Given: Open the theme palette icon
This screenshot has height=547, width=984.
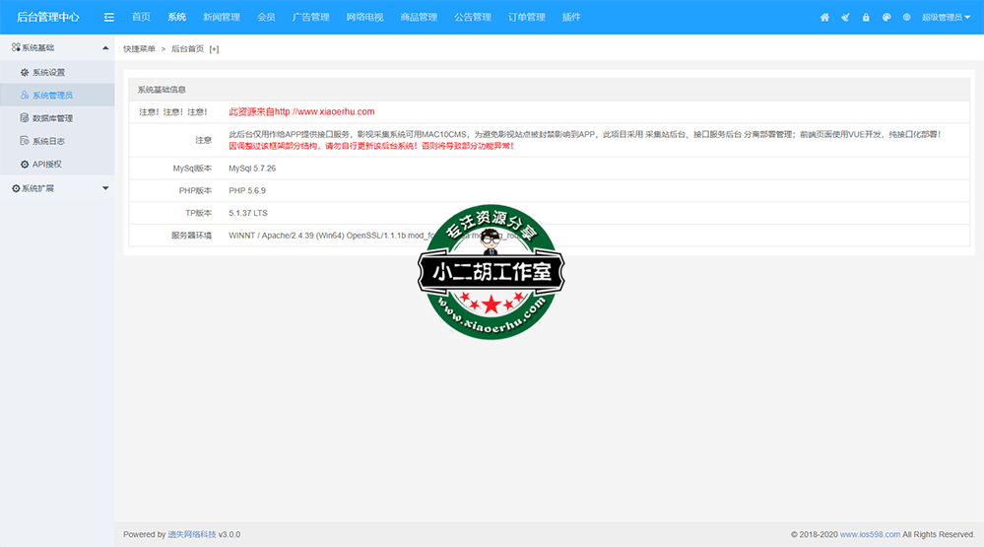Looking at the screenshot, I should coord(886,18).
